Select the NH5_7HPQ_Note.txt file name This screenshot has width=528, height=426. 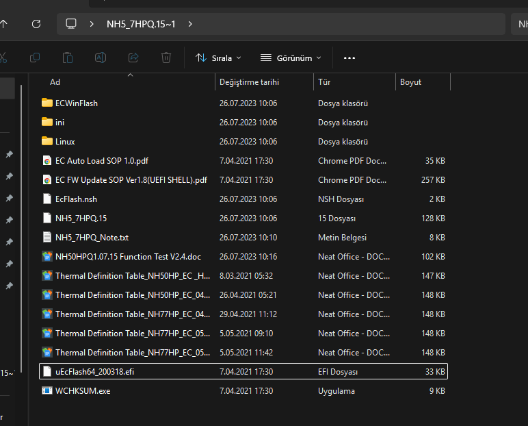(92, 238)
